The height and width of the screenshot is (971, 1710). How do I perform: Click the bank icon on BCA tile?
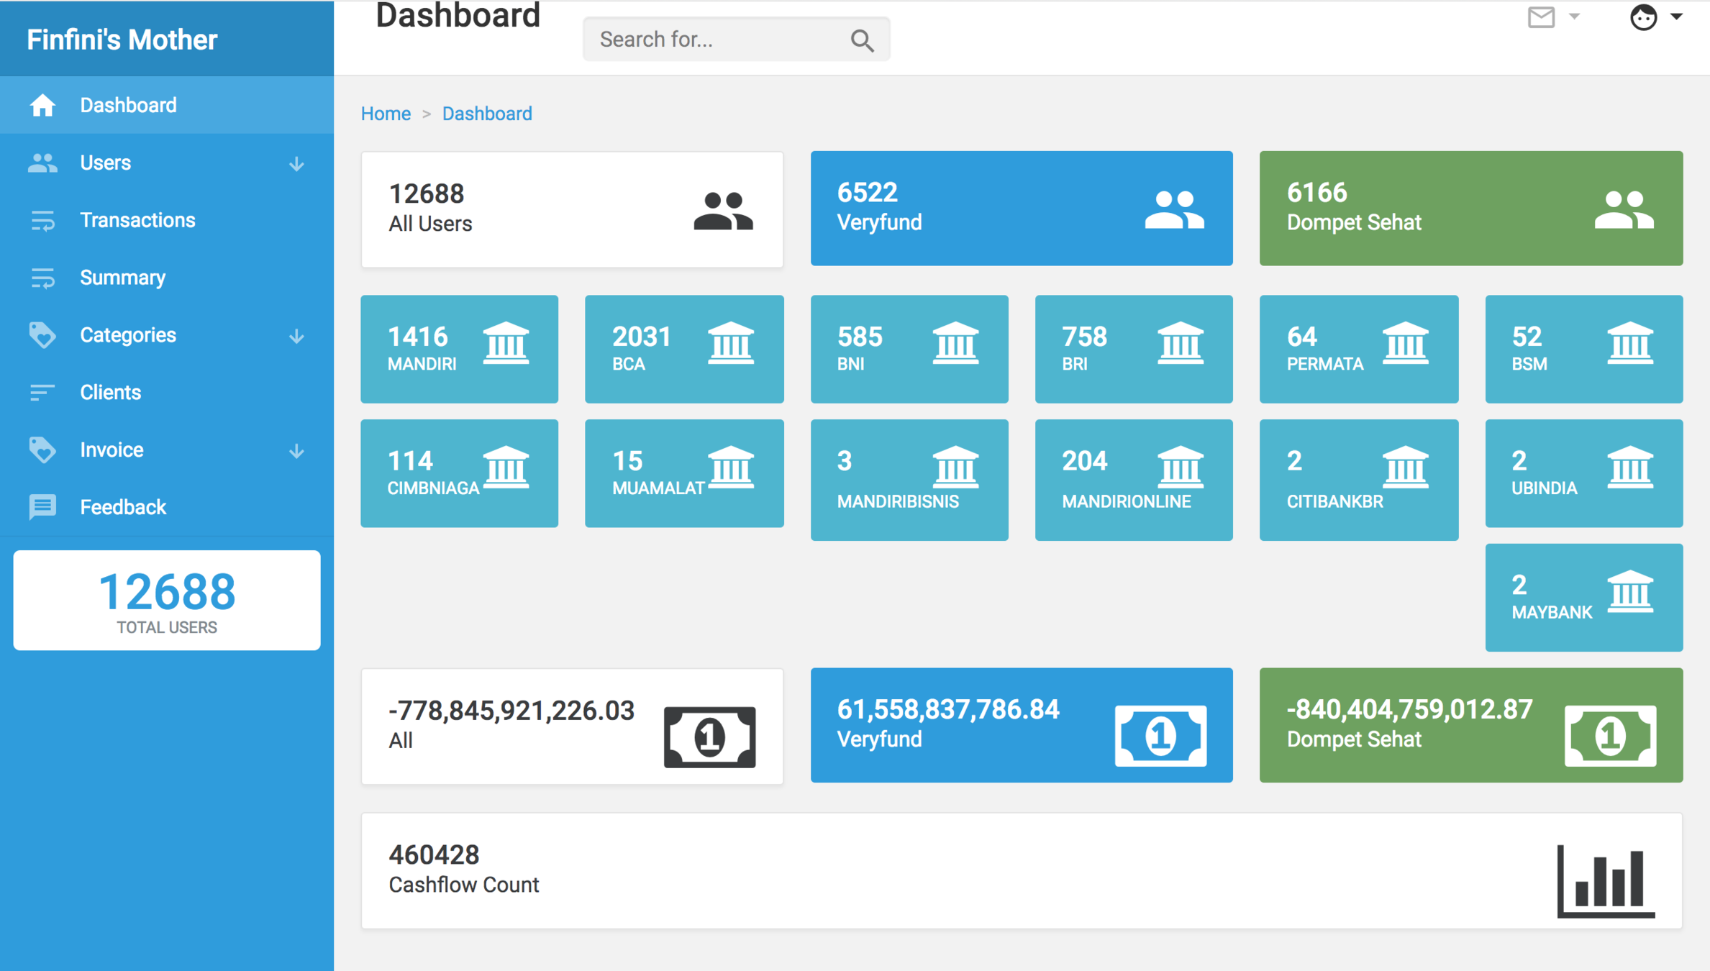tap(730, 343)
